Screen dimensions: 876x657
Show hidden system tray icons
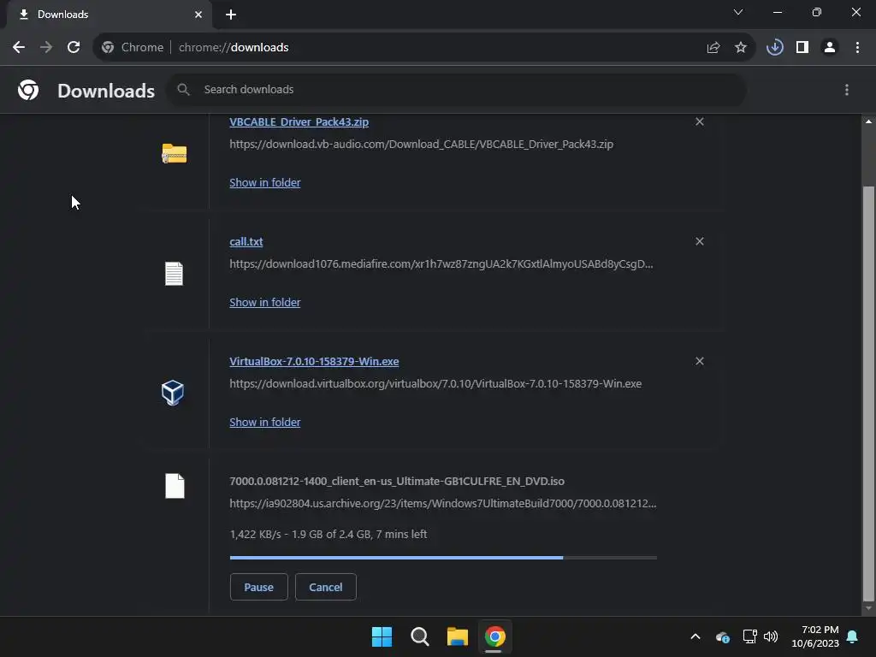click(695, 636)
